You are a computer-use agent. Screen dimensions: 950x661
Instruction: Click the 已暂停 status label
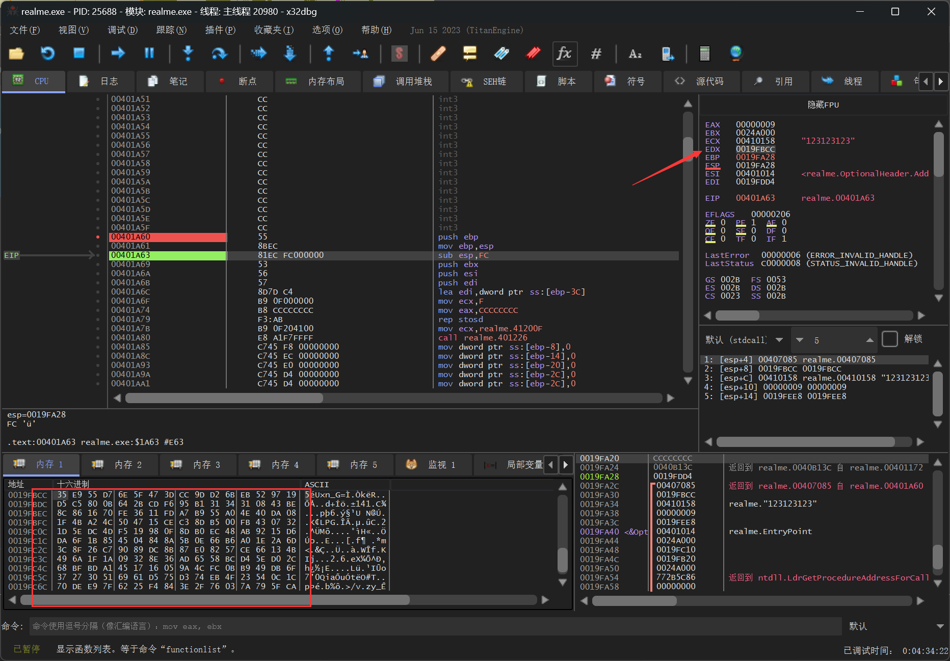(27, 649)
